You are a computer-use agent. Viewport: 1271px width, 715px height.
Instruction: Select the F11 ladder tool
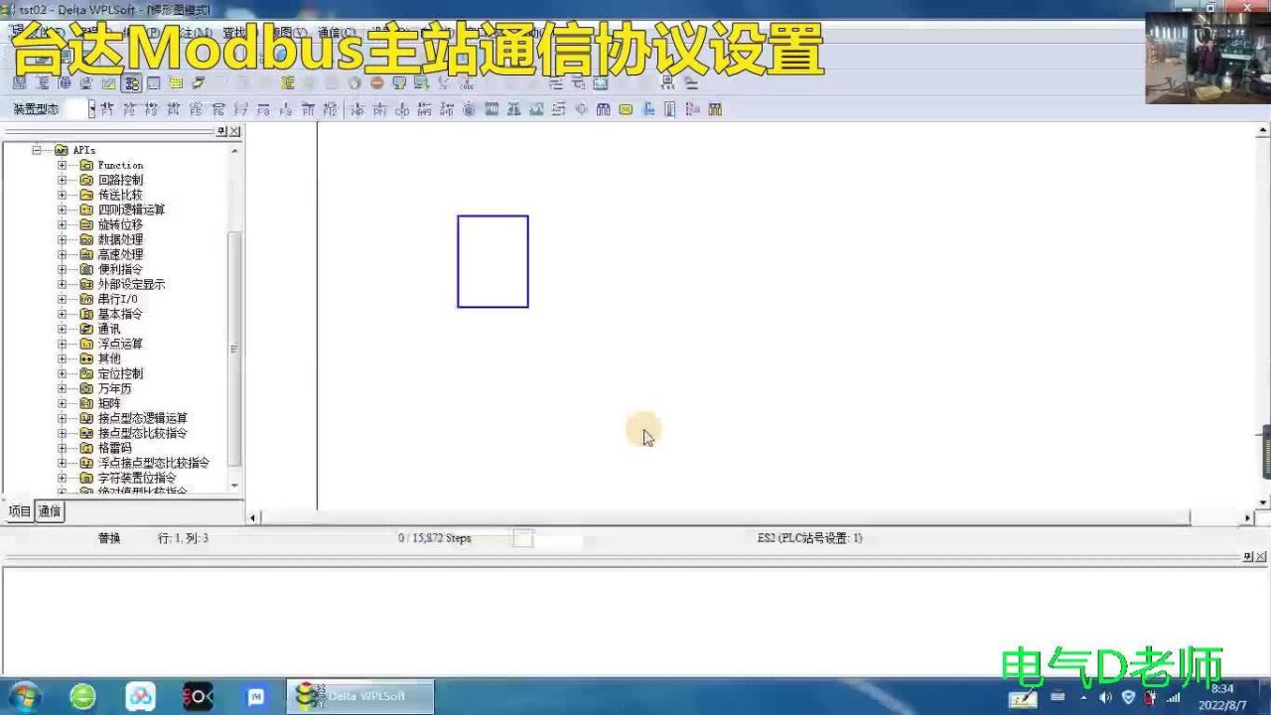308,109
